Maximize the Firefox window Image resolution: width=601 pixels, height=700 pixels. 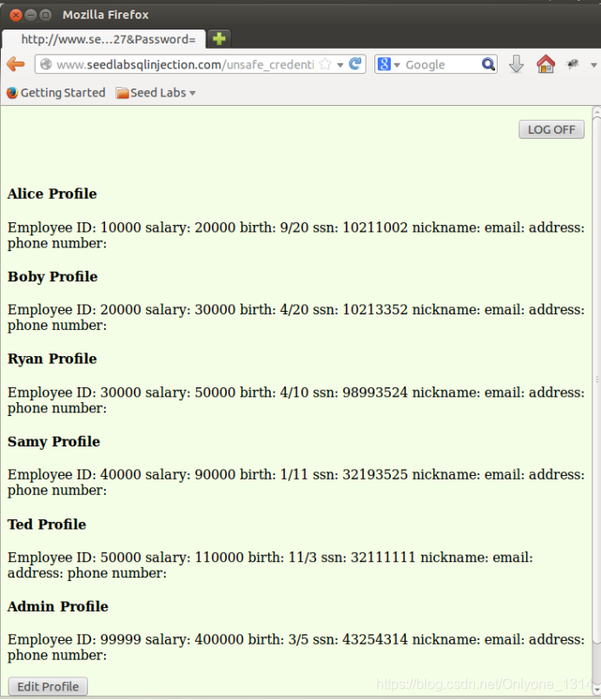[x=45, y=15]
